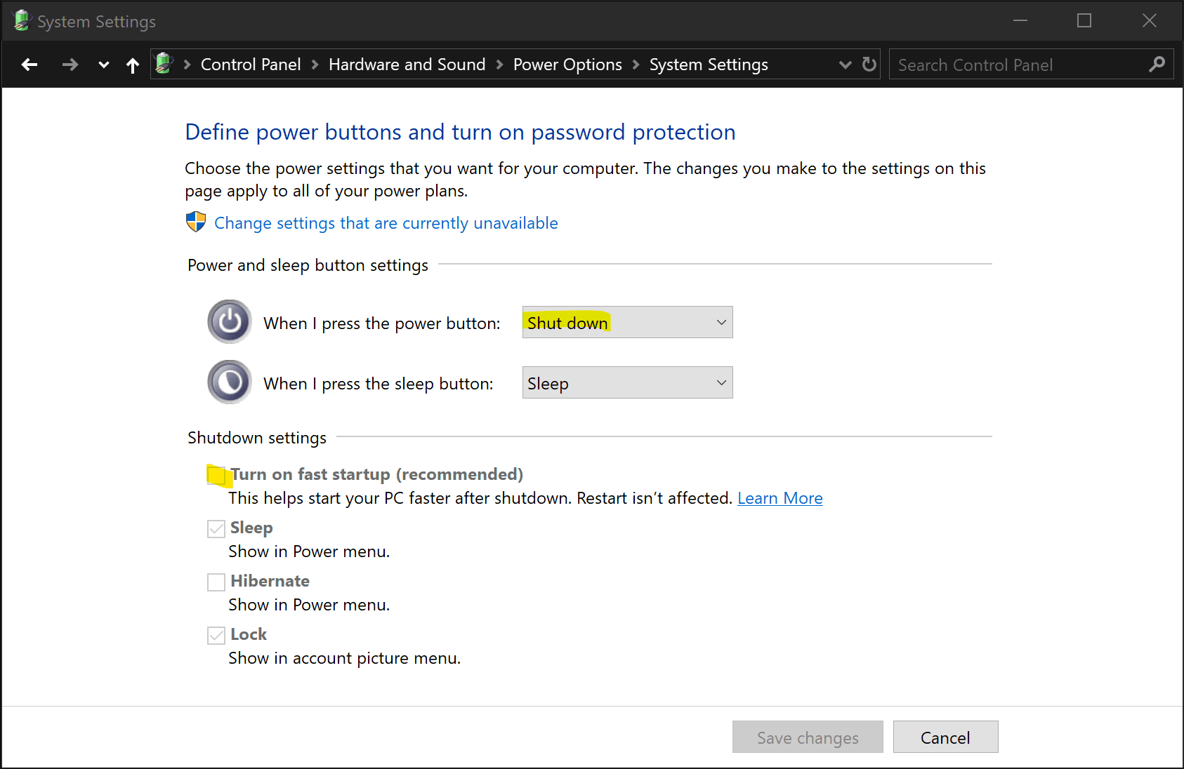Click the Control Panel icon in address bar
This screenshot has height=769, width=1184.
164,64
